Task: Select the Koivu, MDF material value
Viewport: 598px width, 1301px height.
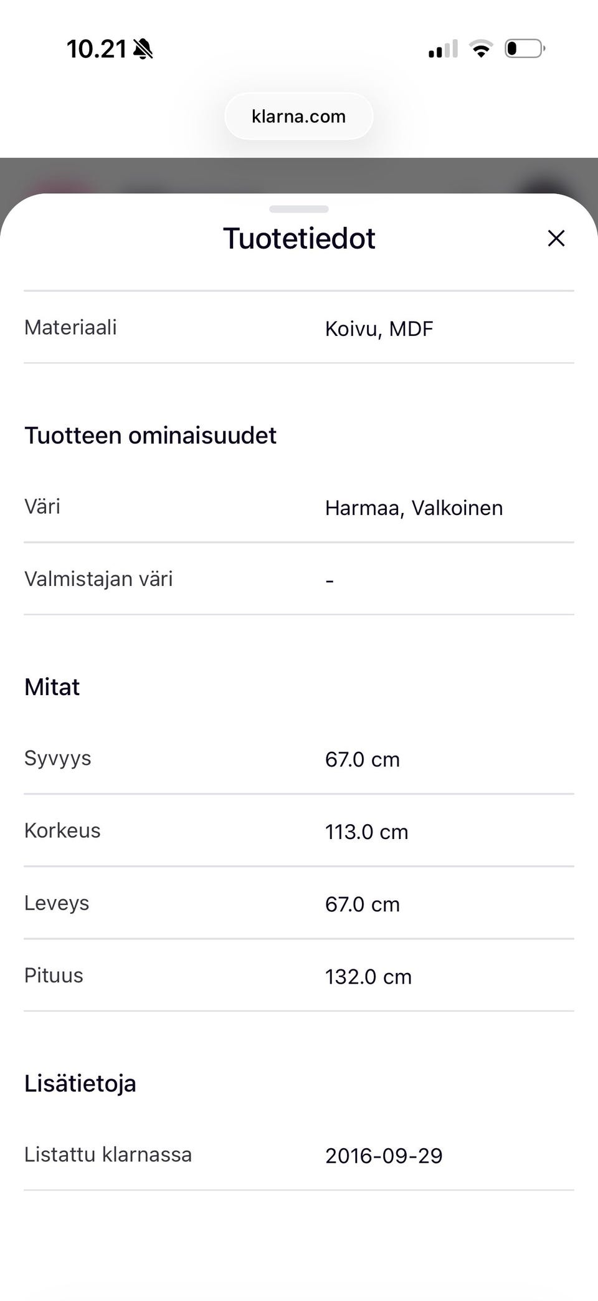Action: click(379, 329)
